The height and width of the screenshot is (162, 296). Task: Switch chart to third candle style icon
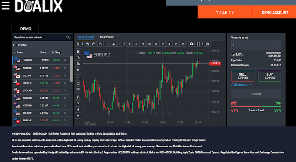(x=100, y=44)
